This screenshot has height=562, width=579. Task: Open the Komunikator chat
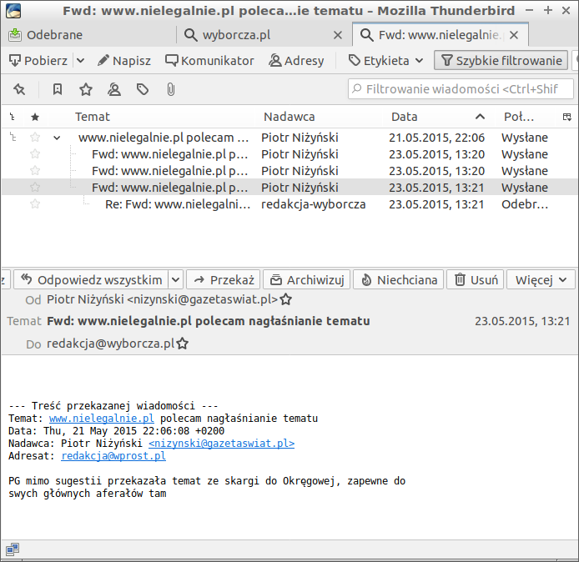click(209, 61)
